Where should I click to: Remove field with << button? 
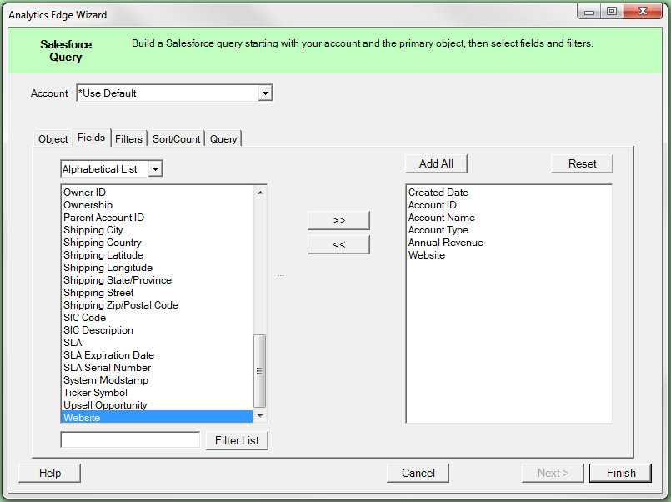(338, 245)
